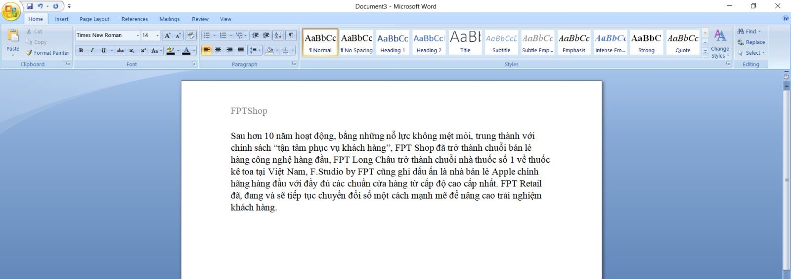Switch to the Mailings tab

point(170,19)
